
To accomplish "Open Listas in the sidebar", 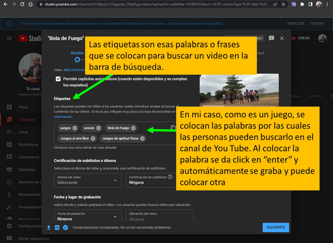I will pos(21,132).
